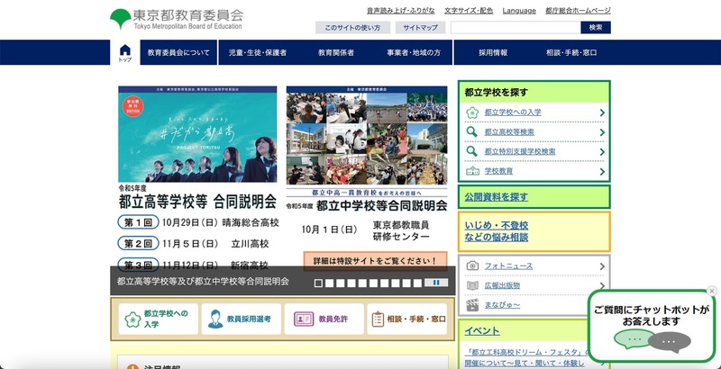Select the last carousel slide indicator
The image size is (721, 369).
click(x=418, y=283)
